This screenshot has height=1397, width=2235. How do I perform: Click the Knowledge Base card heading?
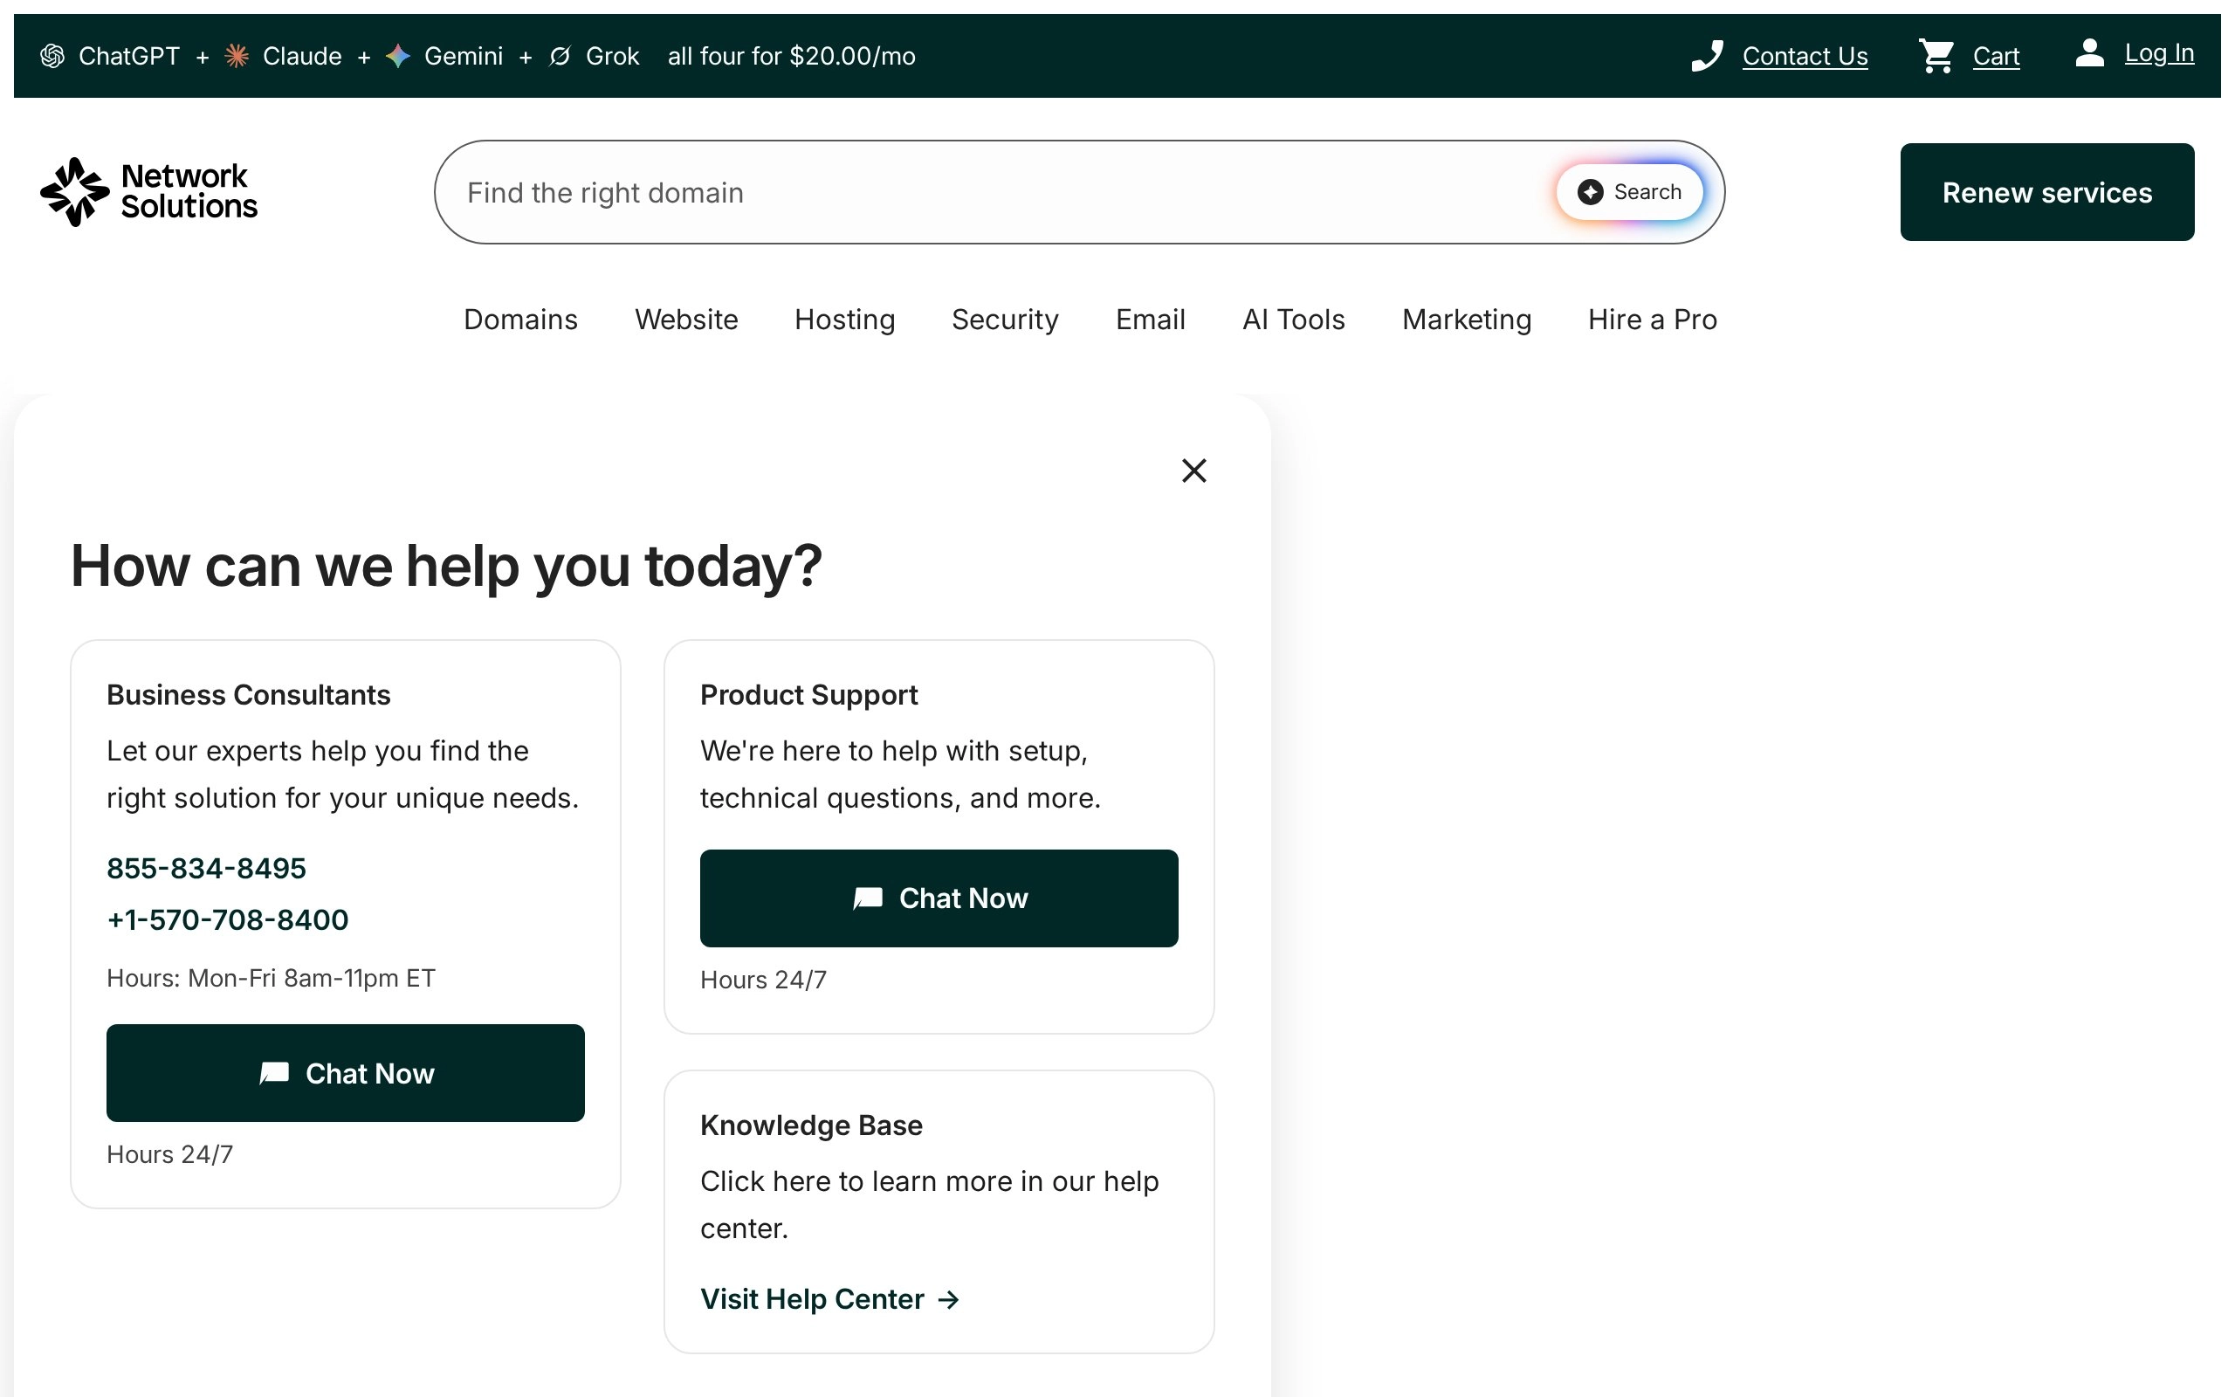(811, 1125)
